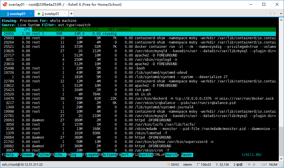Open F7 Legend
This screenshot has width=284, height=168.
pos(90,155)
